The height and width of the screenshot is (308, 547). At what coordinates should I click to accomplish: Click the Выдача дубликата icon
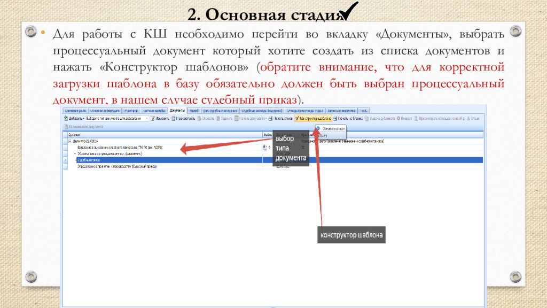click(366, 118)
